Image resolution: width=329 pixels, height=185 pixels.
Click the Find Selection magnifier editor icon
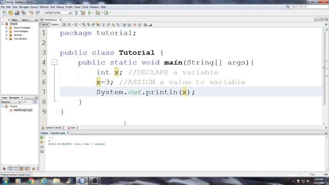(84, 25)
